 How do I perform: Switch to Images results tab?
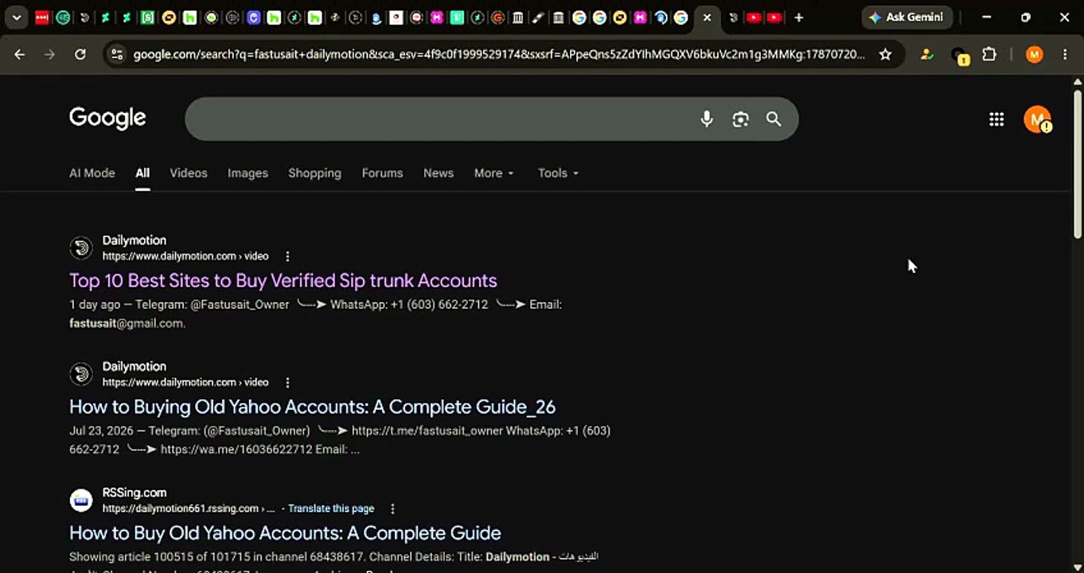[248, 173]
